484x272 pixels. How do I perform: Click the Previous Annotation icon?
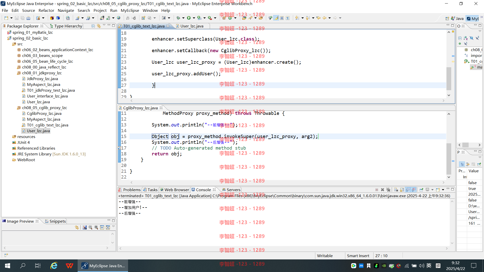pos(308,18)
